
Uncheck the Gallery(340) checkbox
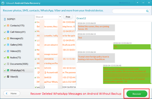click(x=5, y=45)
